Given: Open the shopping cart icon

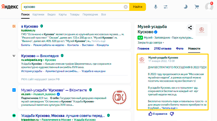Looking at the screenshot, I should coord(197,7).
